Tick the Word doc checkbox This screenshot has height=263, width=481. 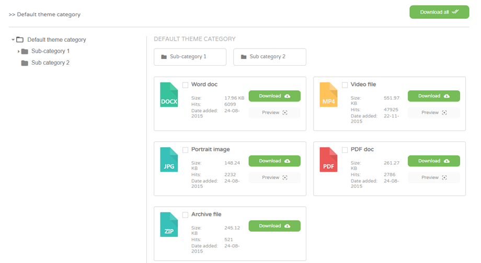[x=186, y=85]
